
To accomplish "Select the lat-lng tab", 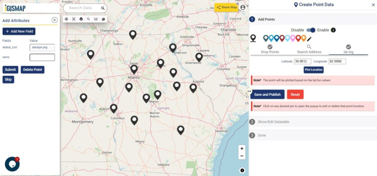I will click(348, 49).
